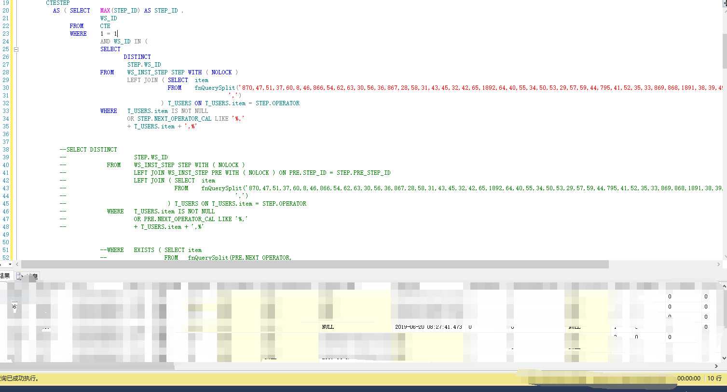Click the editor horizontal scrollbar left arrow
This screenshot has height=392, width=727.
coord(17,265)
